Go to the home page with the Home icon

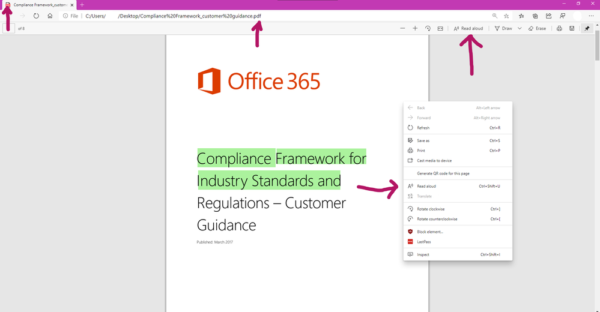pyautogui.click(x=50, y=16)
